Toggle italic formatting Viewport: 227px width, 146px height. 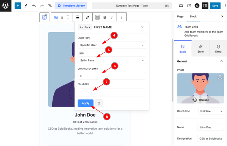click(112, 17)
